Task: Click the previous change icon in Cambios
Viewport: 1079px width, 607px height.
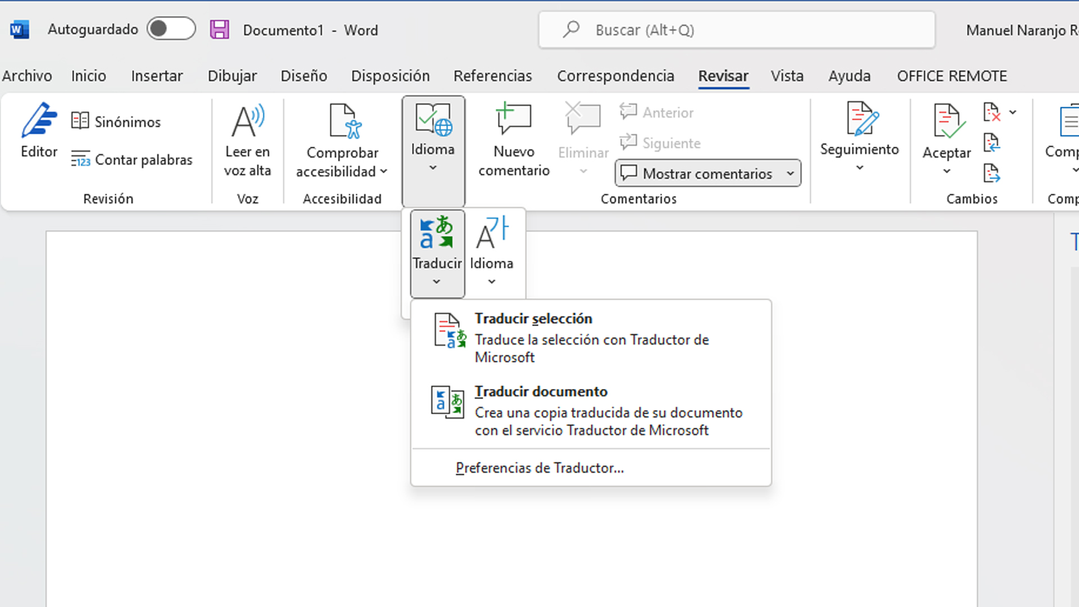Action: [x=992, y=143]
